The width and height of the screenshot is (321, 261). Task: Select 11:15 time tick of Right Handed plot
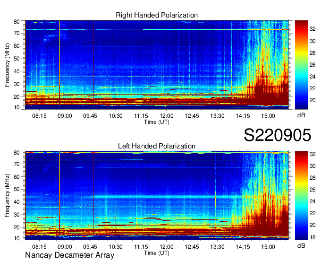coord(141,116)
